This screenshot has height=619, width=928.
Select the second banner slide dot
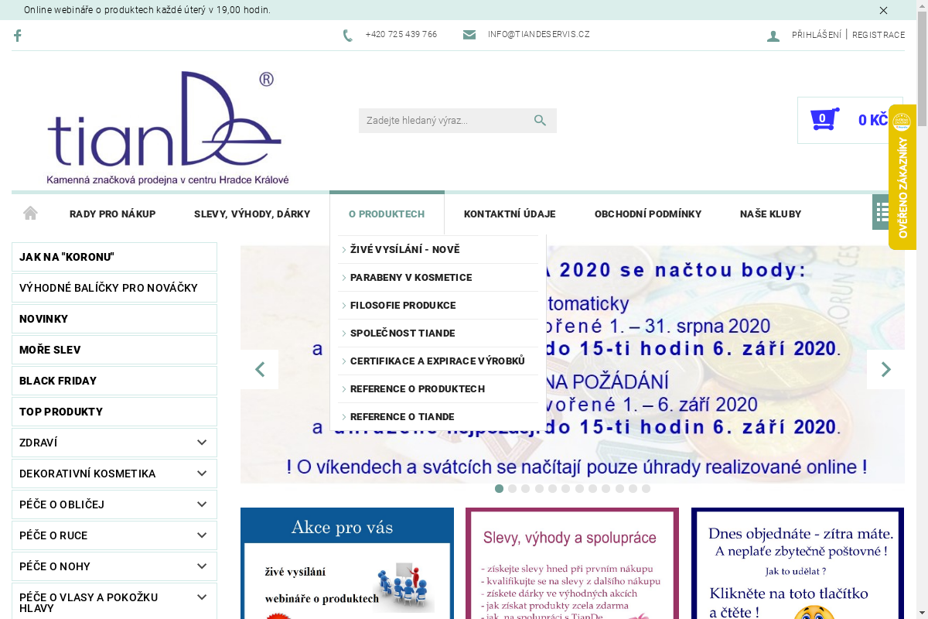pyautogui.click(x=512, y=489)
